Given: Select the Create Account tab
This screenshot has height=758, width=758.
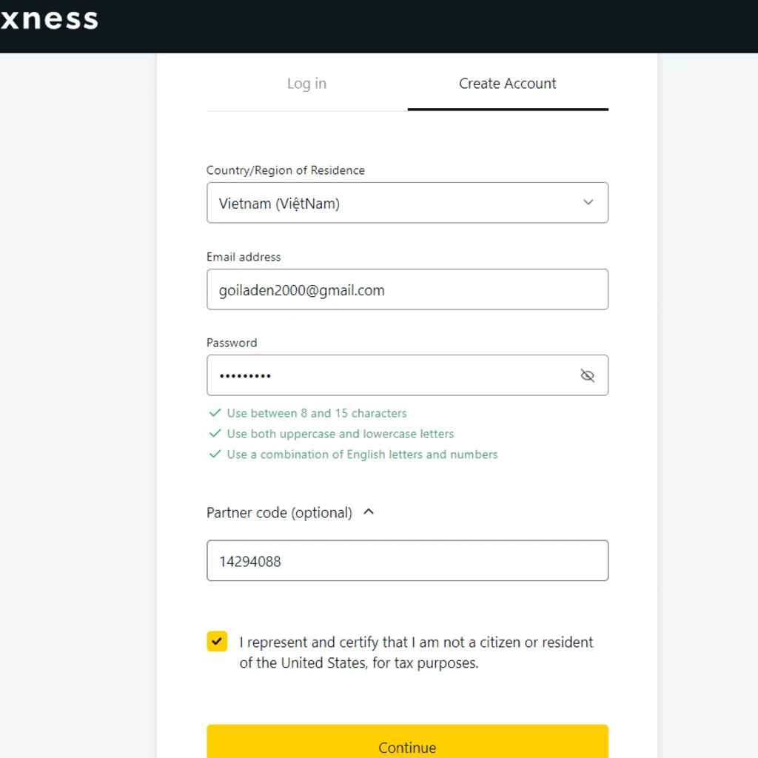Looking at the screenshot, I should [x=508, y=84].
